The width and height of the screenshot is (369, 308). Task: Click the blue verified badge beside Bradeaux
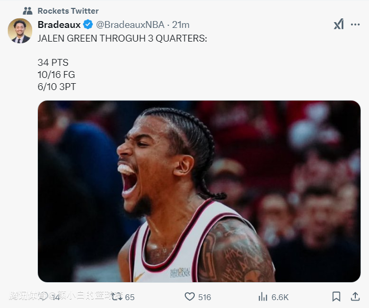coord(88,25)
